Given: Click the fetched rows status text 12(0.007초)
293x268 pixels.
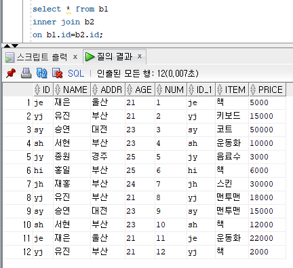Looking at the screenshot, I should [x=178, y=73].
